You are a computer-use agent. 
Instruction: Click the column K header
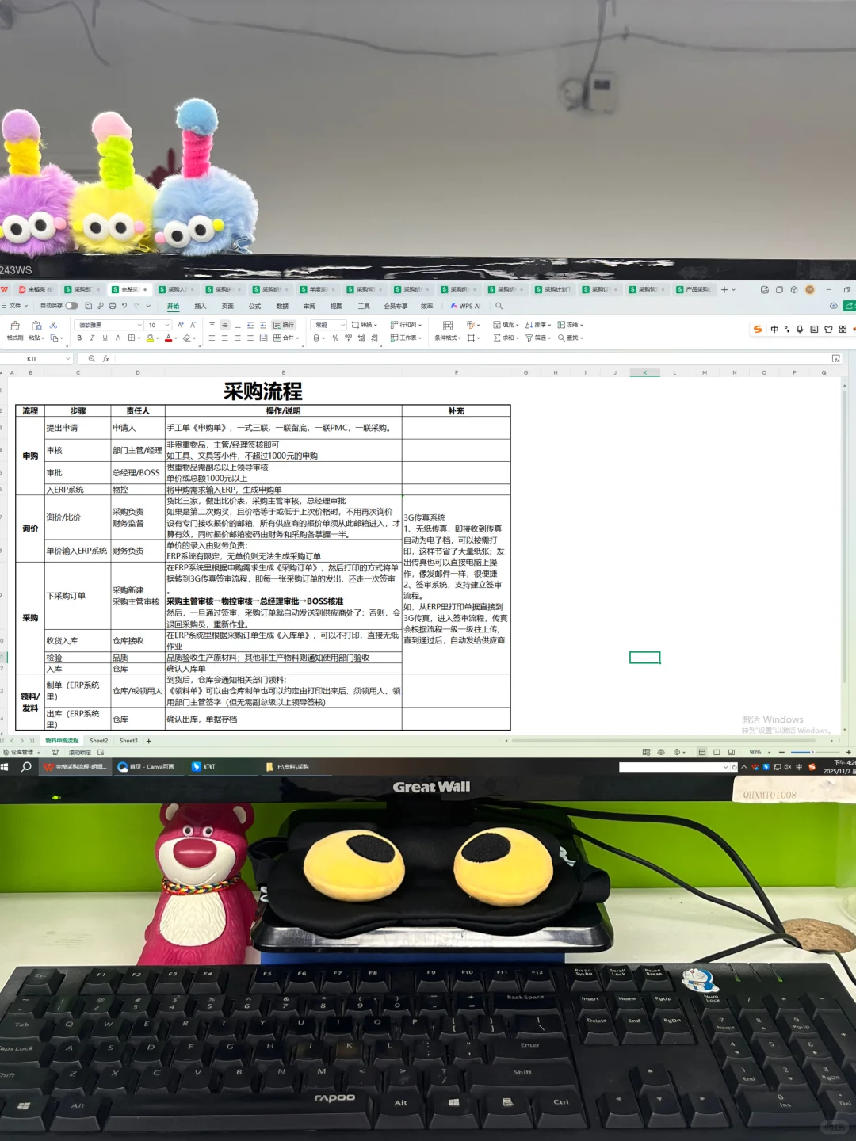pyautogui.click(x=644, y=372)
